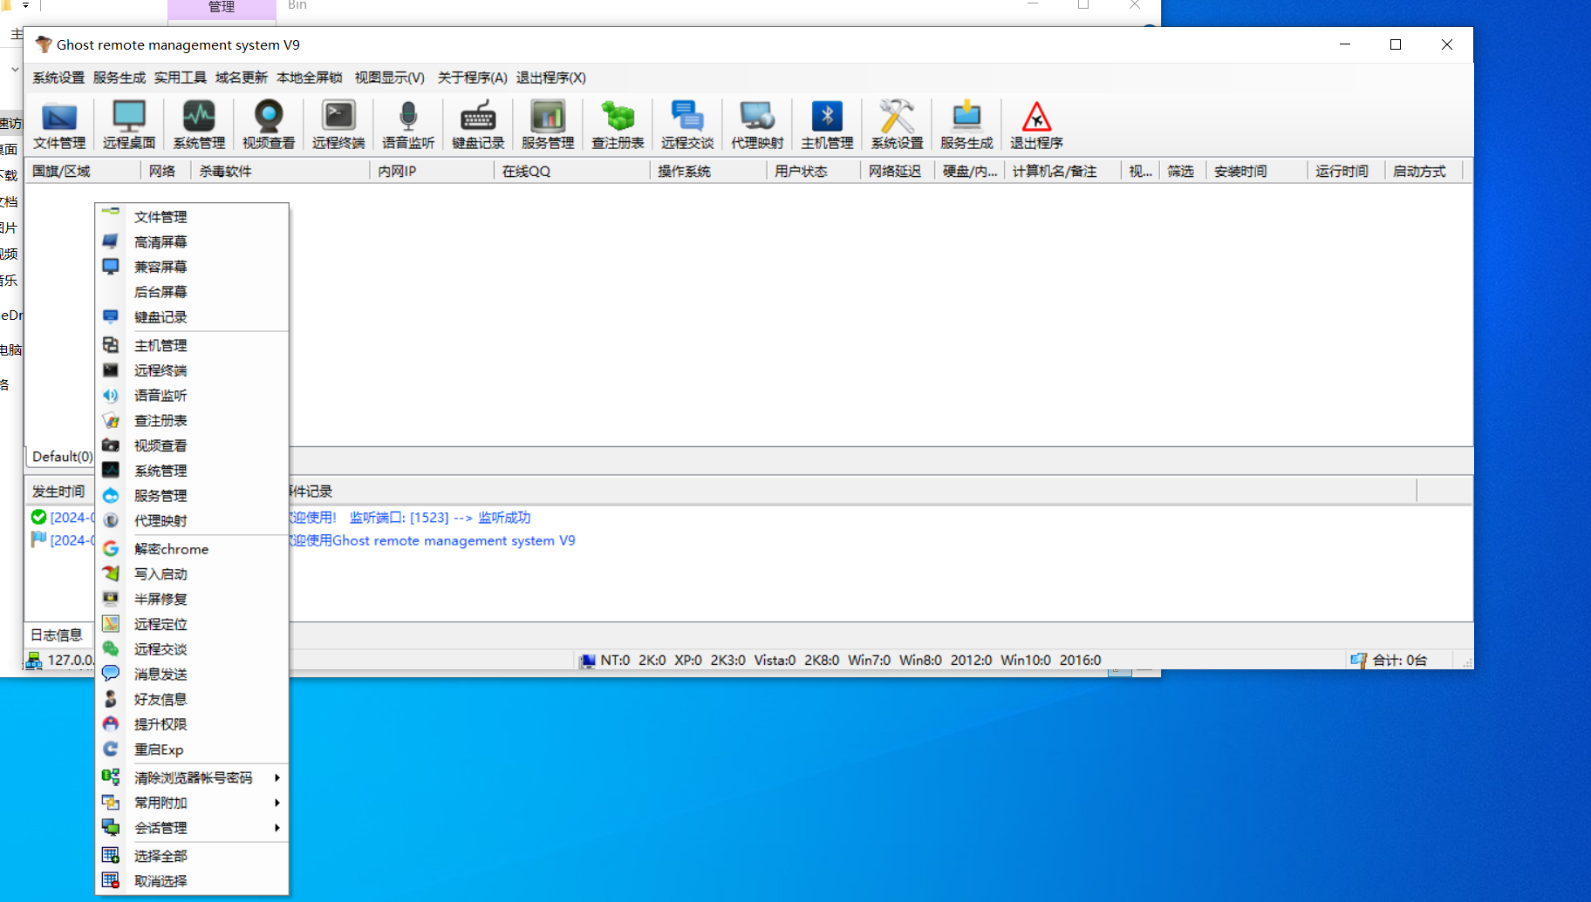
Task: Click 服务生成 toolbar icon
Action: pos(966,125)
